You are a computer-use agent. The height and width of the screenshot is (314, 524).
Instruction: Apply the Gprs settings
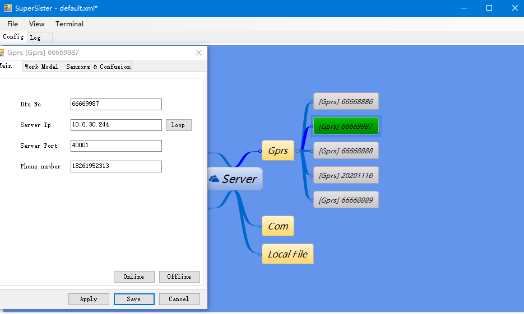point(89,299)
